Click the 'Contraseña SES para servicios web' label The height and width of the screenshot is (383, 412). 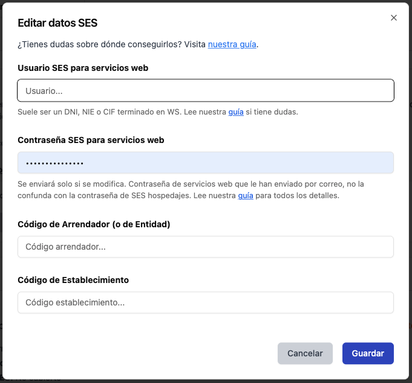(91, 140)
